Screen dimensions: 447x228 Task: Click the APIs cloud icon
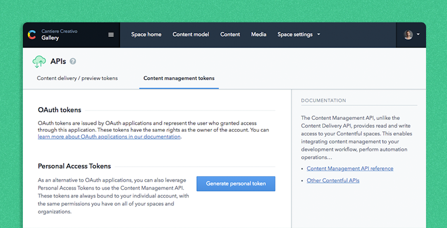click(39, 61)
